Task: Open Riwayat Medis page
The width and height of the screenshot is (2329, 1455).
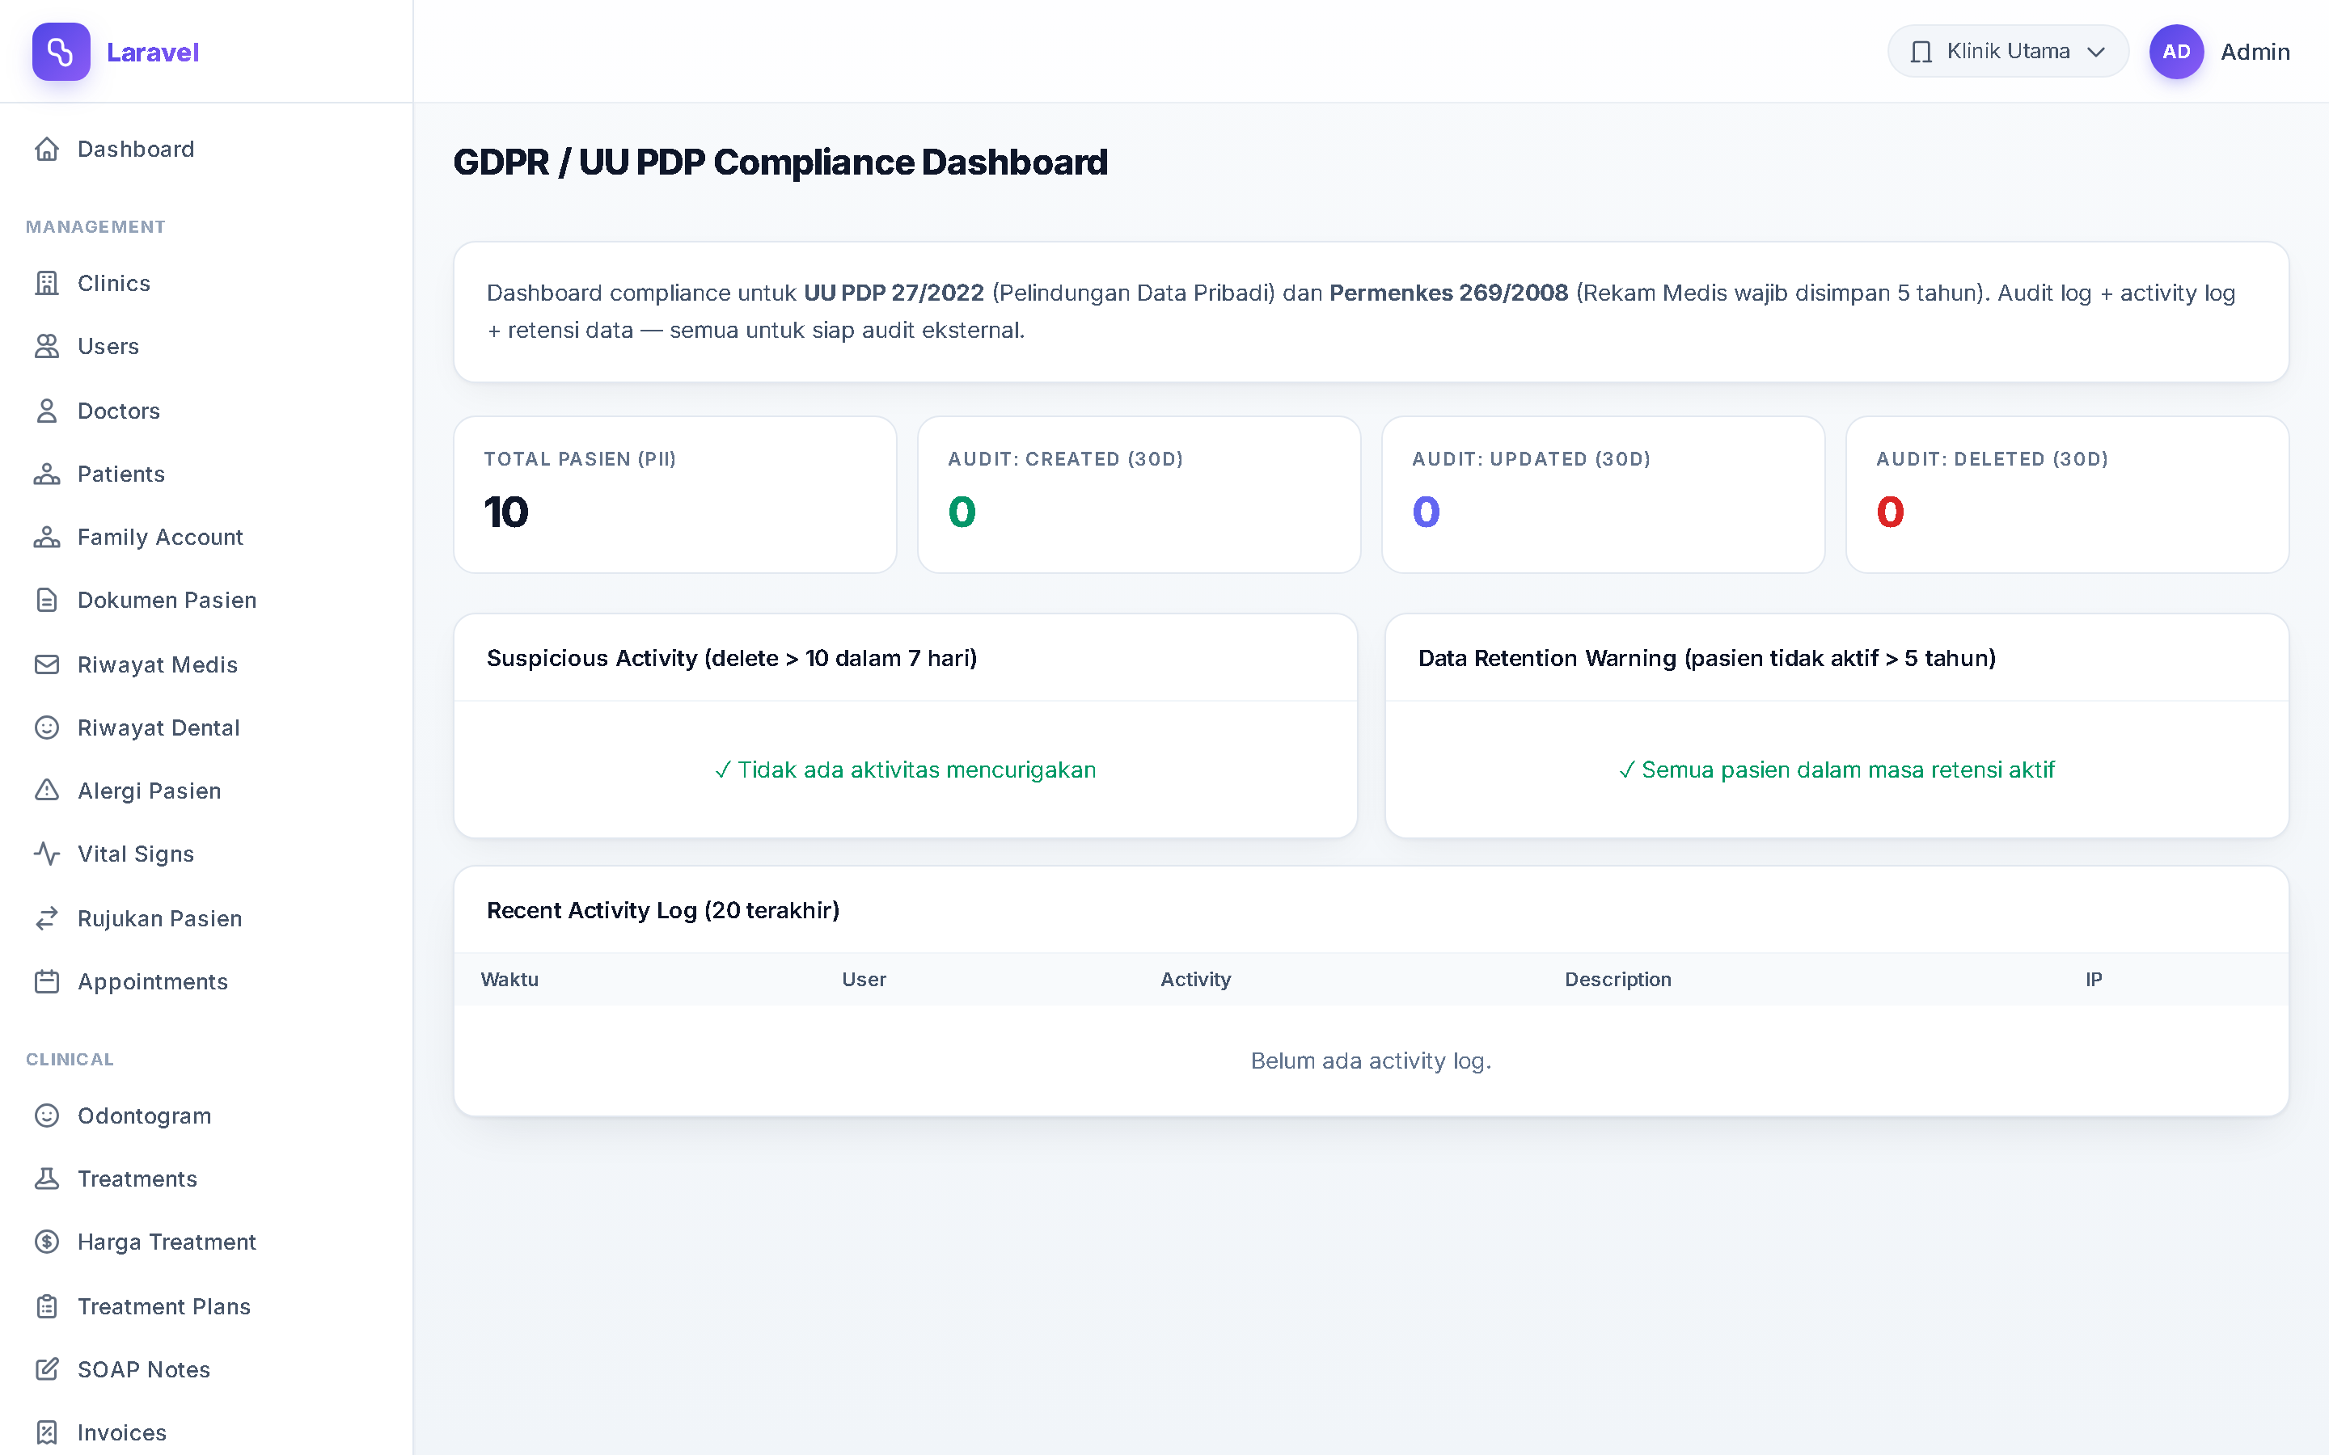Action: coord(206,665)
